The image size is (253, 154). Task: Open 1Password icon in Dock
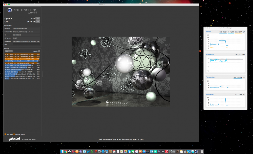[85, 151]
